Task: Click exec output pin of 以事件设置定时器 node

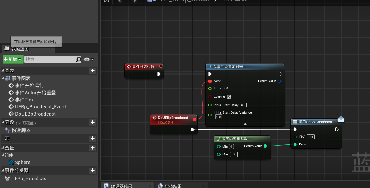Action: pos(280,74)
